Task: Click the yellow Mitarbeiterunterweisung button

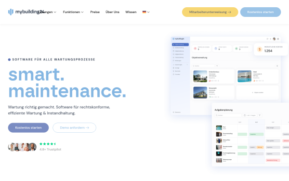Action: click(x=210, y=12)
